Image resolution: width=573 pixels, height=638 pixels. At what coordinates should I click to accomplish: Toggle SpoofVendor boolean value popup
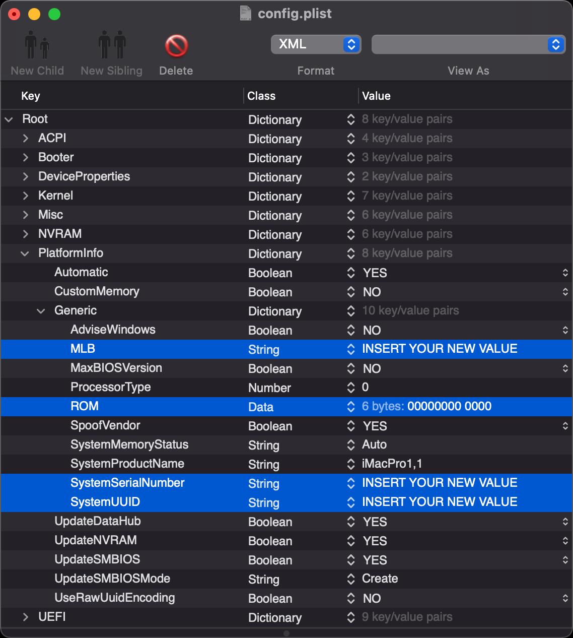pyautogui.click(x=565, y=426)
